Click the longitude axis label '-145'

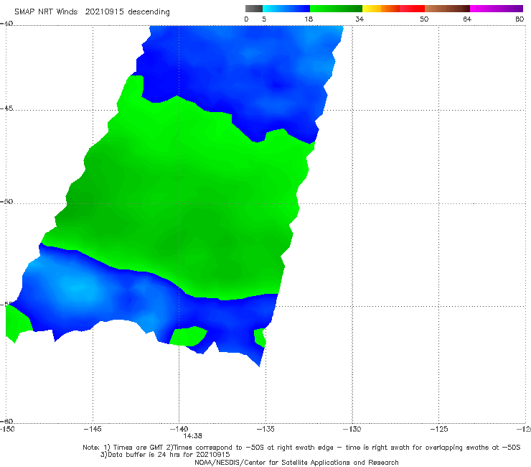pos(93,429)
